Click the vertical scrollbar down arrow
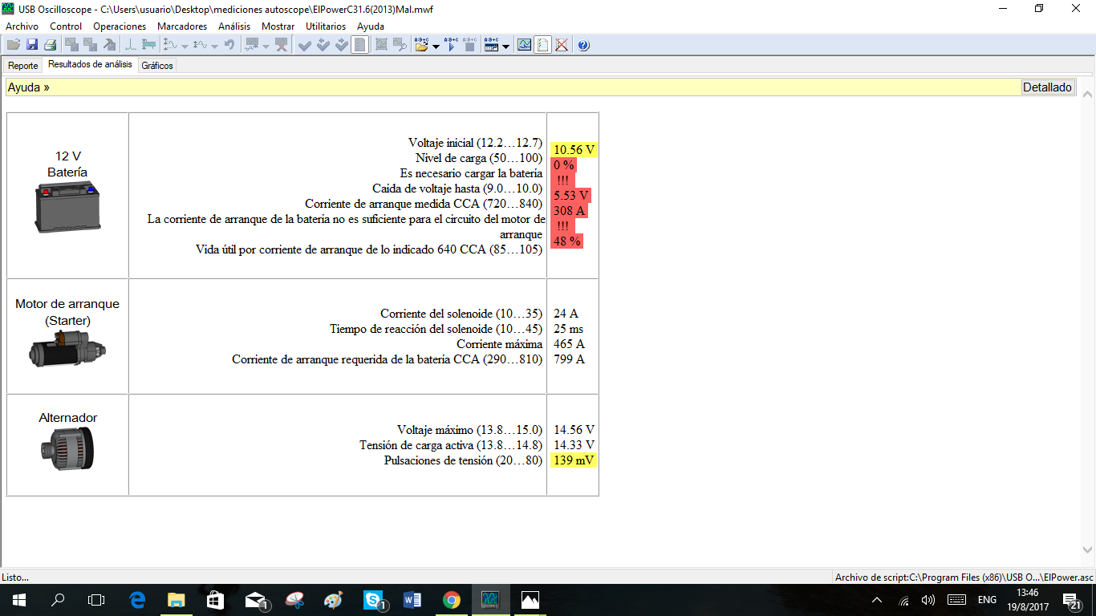The image size is (1096, 616). click(1088, 550)
